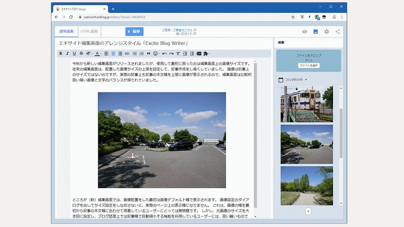Screen dimensions: 404x227
Task: Click the share icon
Action: tap(338, 32)
